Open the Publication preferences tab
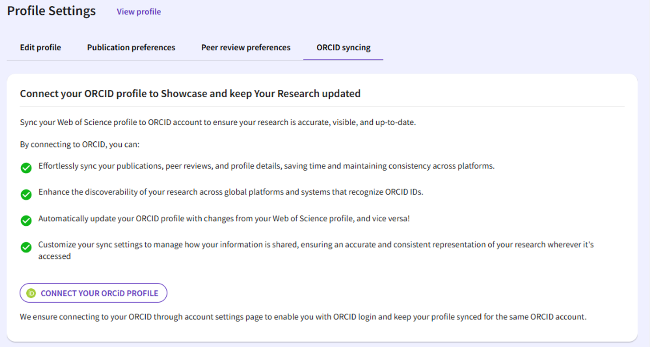This screenshot has width=650, height=347. tap(131, 47)
